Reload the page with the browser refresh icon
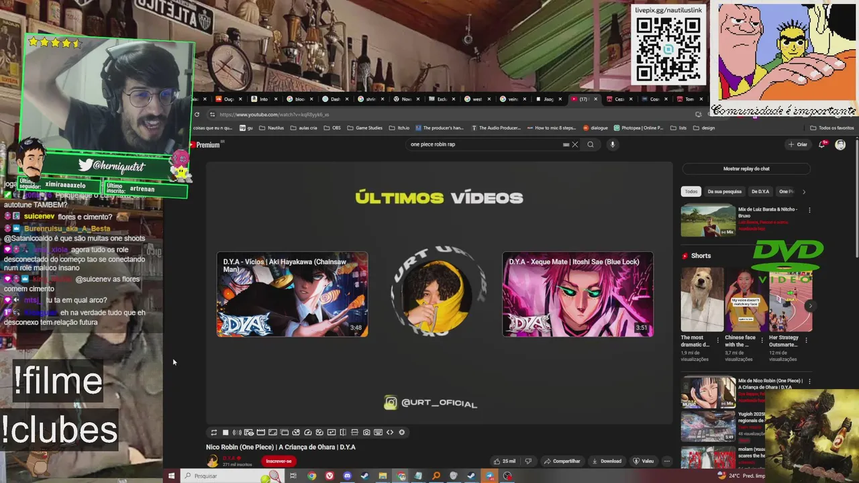Viewport: 859px width, 483px height. (197, 115)
